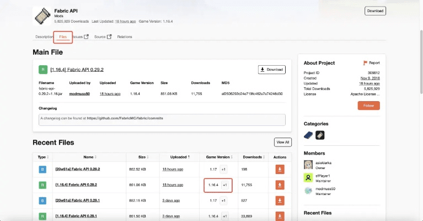Click modmuss50's avatar in Members
Image resolution: width=423 pixels, height=221 pixels.
pyautogui.click(x=309, y=191)
